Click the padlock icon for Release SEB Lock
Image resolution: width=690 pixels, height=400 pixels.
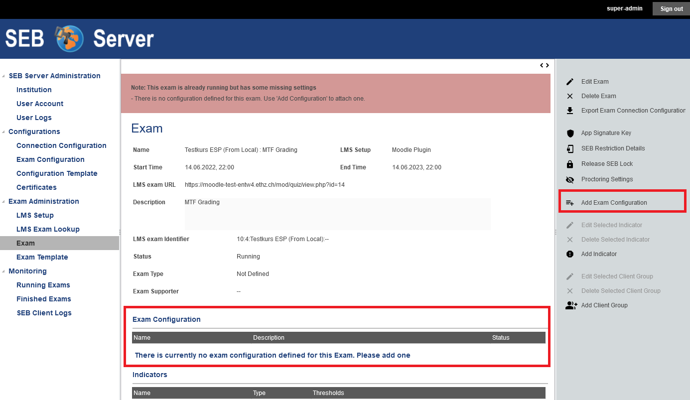tap(570, 164)
